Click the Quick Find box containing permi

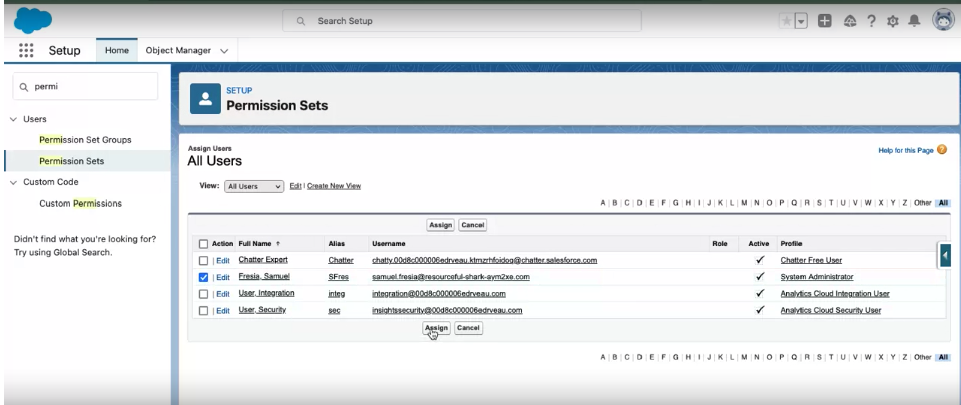point(85,86)
